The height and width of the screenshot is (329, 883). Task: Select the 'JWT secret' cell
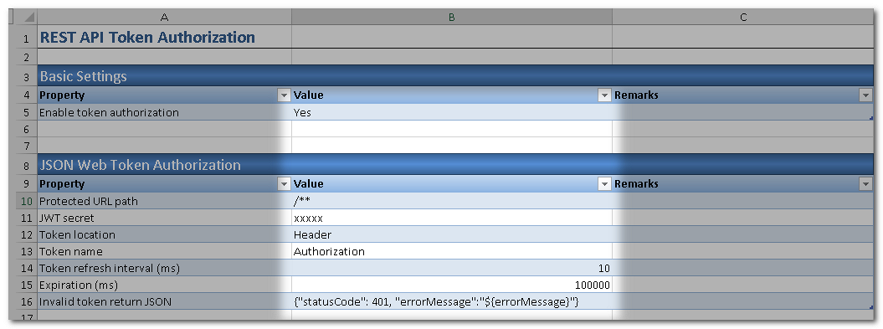click(164, 218)
